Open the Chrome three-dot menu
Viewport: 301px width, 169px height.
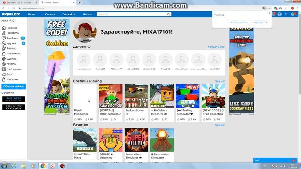point(298,8)
